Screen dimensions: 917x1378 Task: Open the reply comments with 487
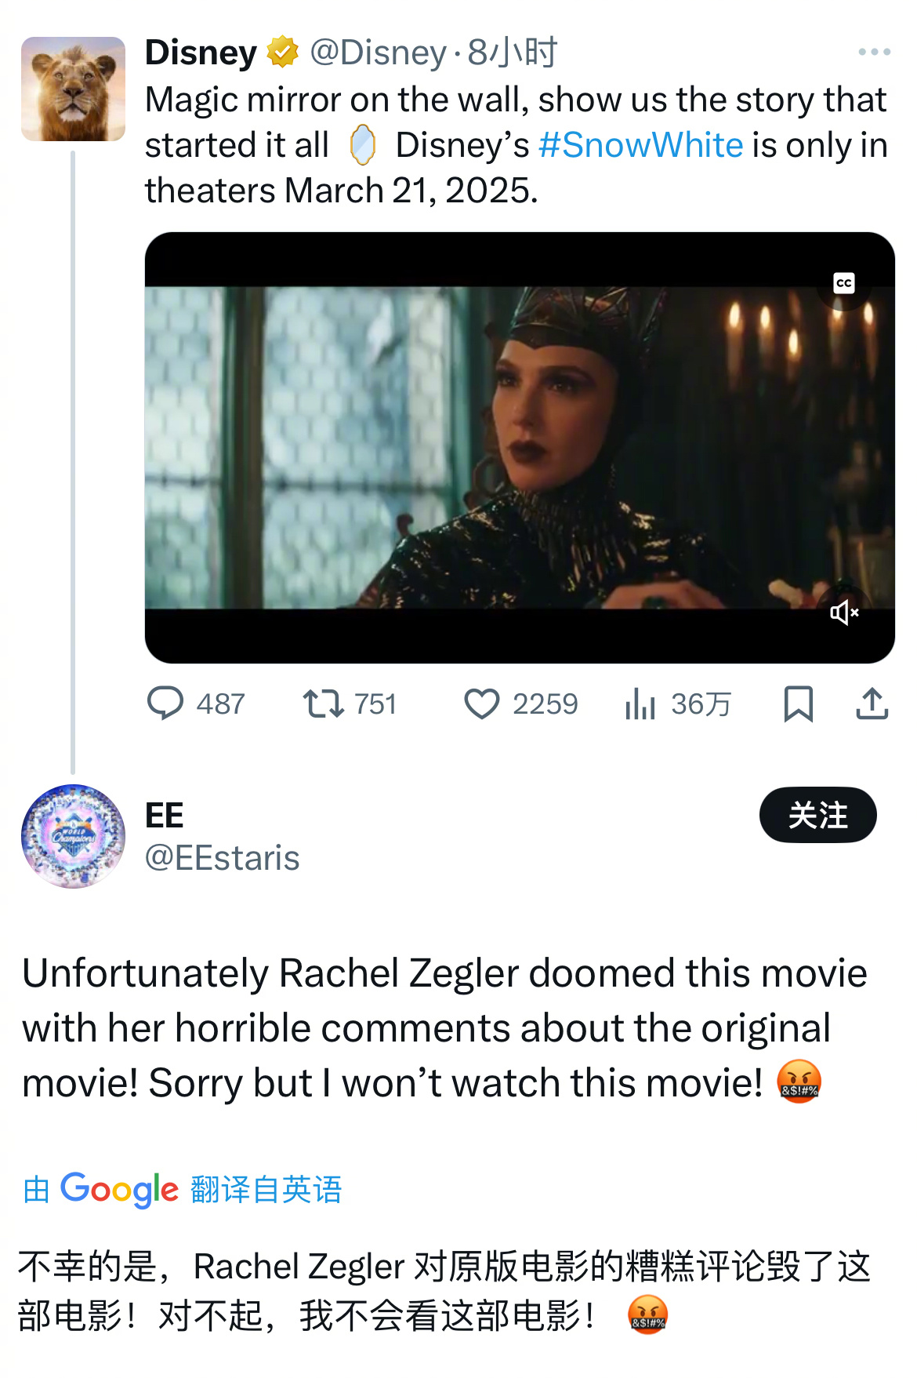[196, 704]
